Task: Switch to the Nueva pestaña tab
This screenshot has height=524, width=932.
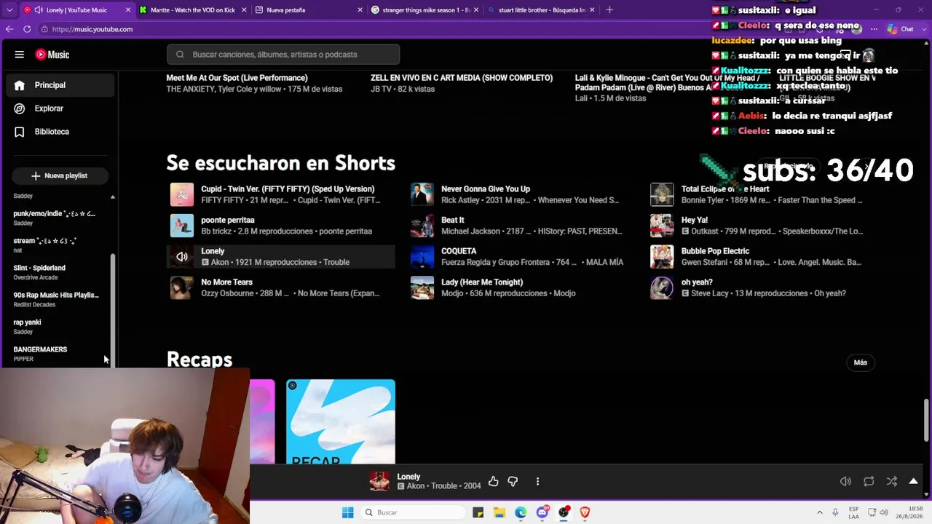Action: coord(309,10)
